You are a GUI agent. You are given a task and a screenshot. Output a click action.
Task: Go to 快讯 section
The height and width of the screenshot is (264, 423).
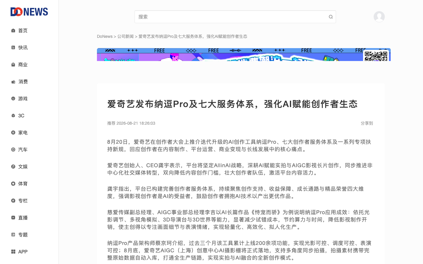(x=23, y=48)
